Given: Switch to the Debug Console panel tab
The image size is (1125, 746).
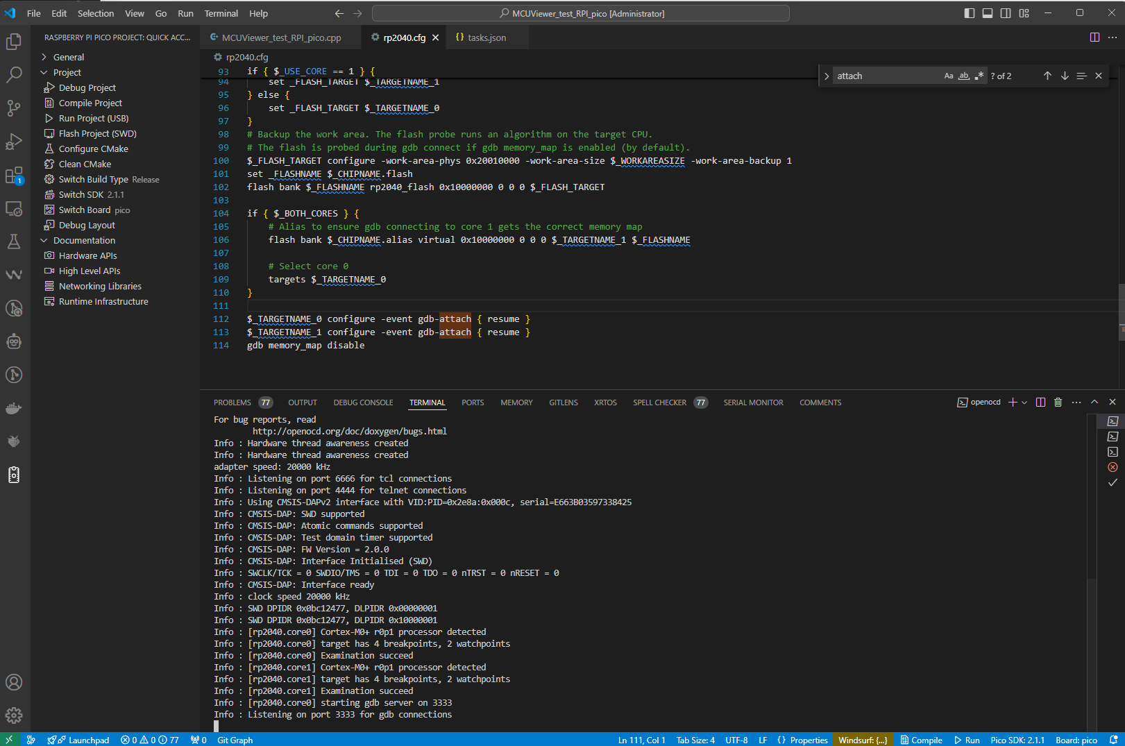Looking at the screenshot, I should click(x=363, y=402).
